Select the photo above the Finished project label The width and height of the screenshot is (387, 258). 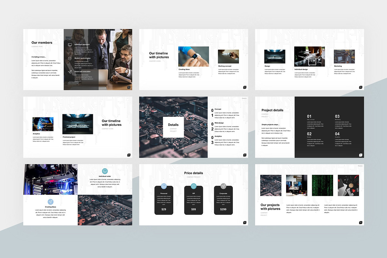(78, 124)
